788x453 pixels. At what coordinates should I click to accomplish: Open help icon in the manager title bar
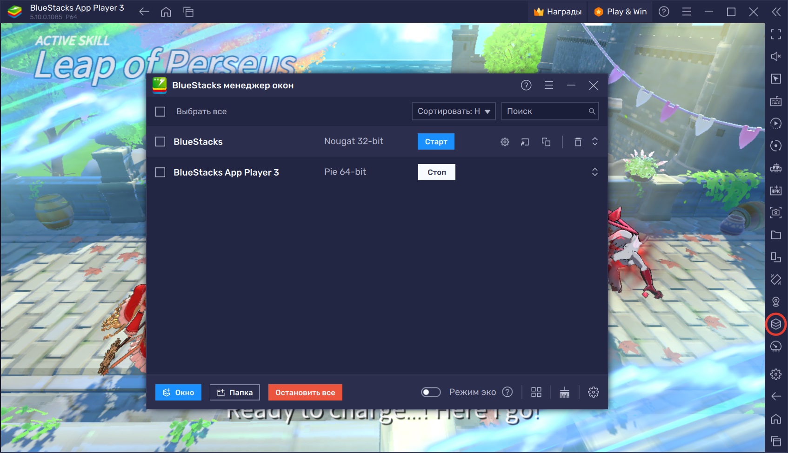tap(526, 85)
